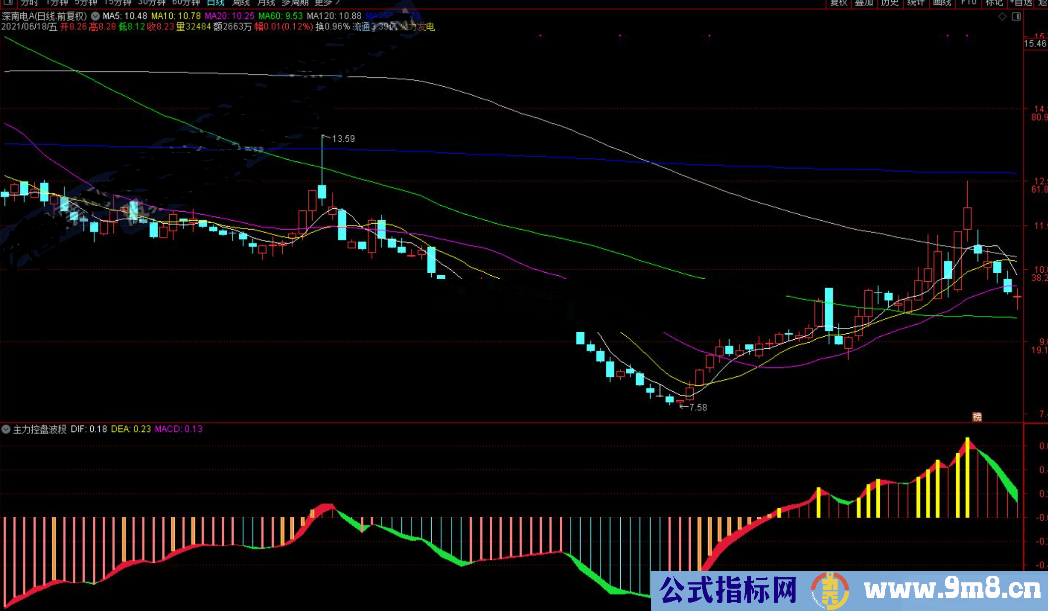Viewport: 1048px width, 611px height.
Task: Toggle 复权 price adjustment
Action: tap(838, 2)
